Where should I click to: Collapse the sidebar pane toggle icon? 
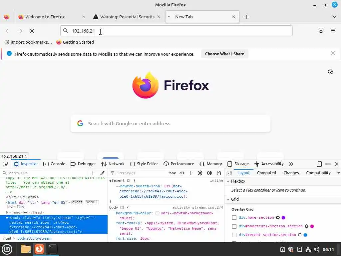pos(229,173)
